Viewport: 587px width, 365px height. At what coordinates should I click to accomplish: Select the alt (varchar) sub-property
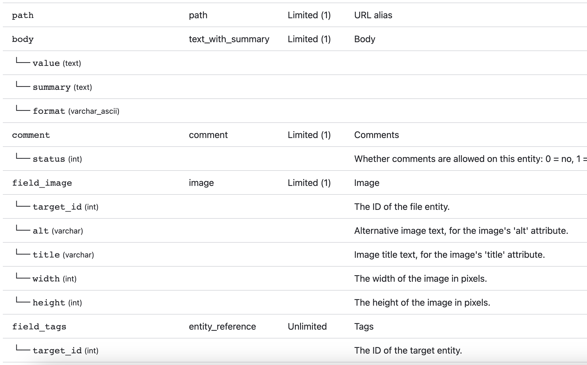pyautogui.click(x=58, y=231)
